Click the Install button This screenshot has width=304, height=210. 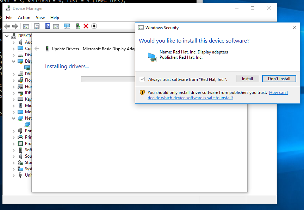(247, 79)
